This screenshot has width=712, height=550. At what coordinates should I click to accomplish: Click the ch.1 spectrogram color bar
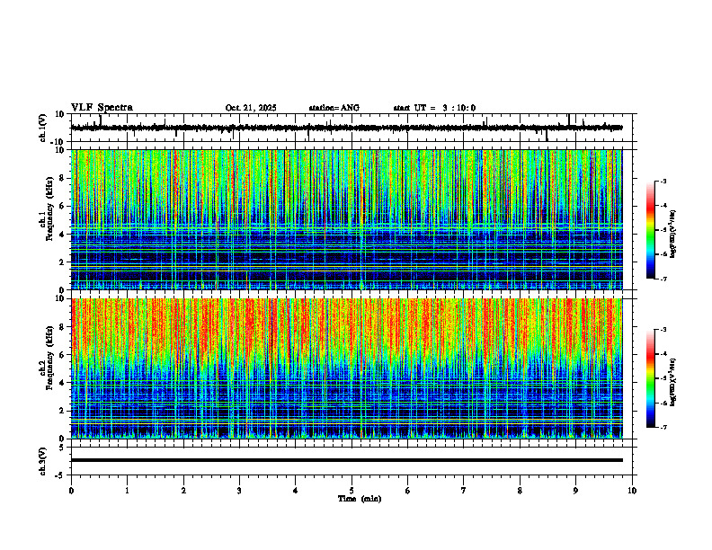click(651, 230)
